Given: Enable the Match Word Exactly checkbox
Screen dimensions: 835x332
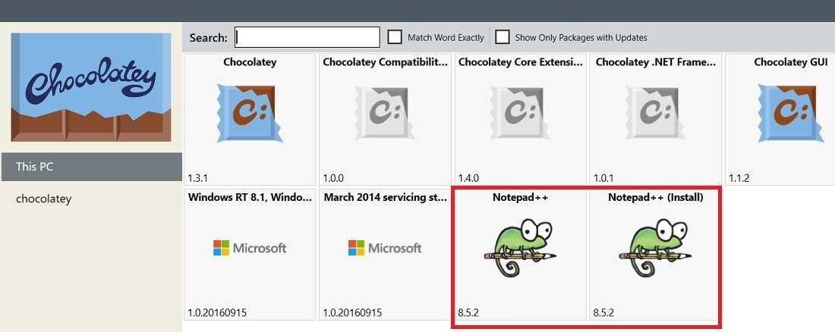Looking at the screenshot, I should pyautogui.click(x=395, y=36).
